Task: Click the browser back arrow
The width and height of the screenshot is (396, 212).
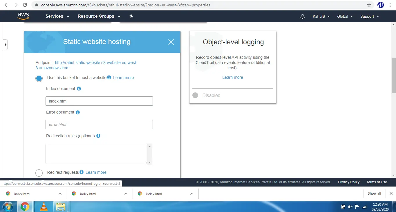Action: [6, 5]
